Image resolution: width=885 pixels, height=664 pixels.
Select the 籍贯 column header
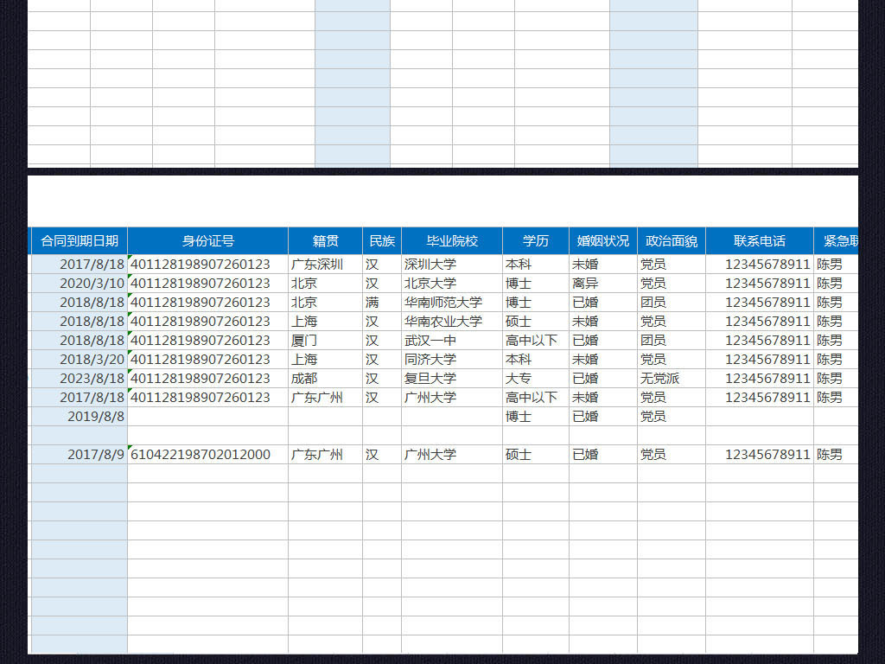point(324,240)
